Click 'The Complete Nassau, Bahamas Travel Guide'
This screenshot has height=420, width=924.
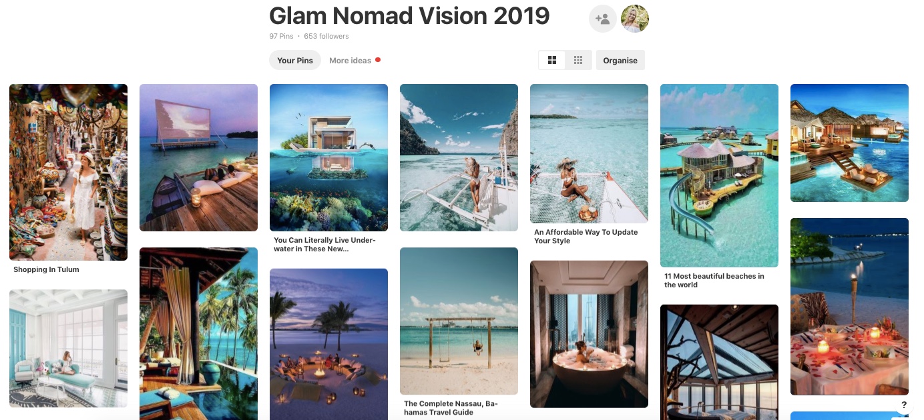pos(451,408)
